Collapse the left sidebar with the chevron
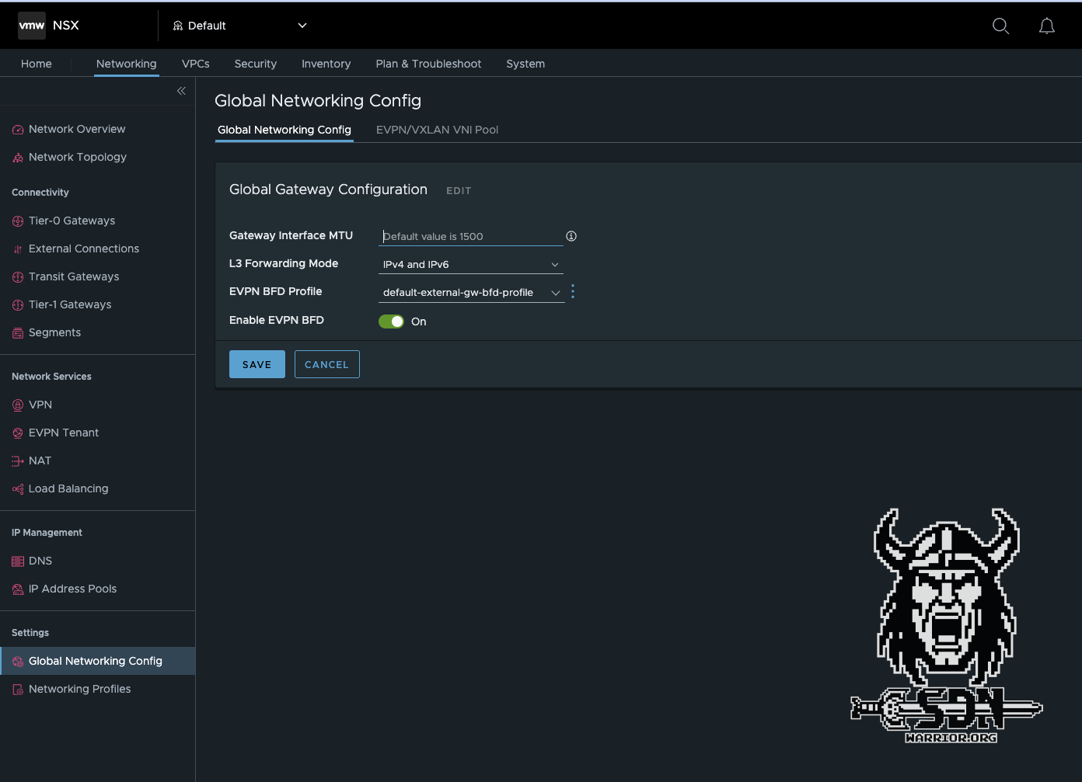1082x782 pixels. tap(181, 91)
